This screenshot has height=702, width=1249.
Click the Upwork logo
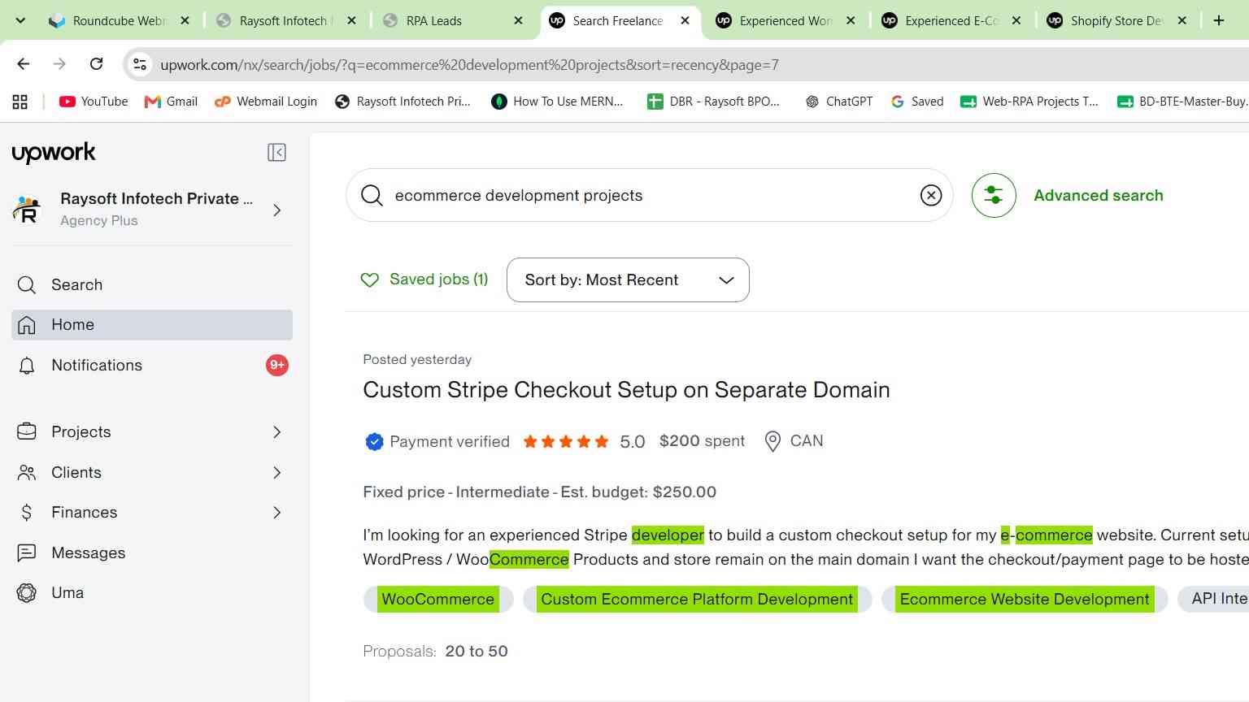click(x=54, y=153)
